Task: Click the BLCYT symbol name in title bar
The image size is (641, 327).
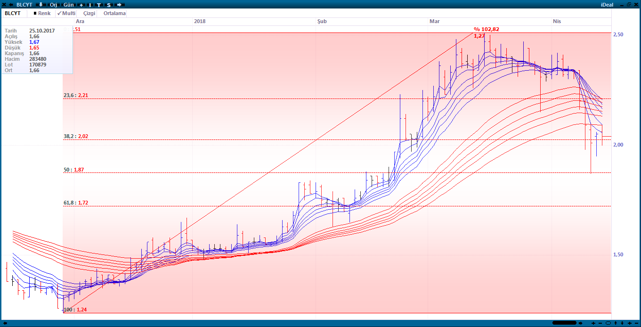Action: point(24,5)
